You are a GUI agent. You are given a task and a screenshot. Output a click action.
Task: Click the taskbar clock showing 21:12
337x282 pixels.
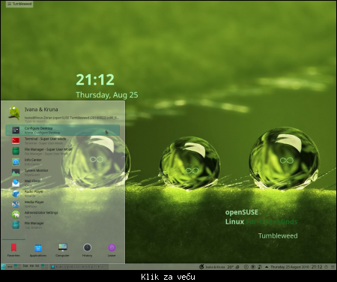[317, 267]
